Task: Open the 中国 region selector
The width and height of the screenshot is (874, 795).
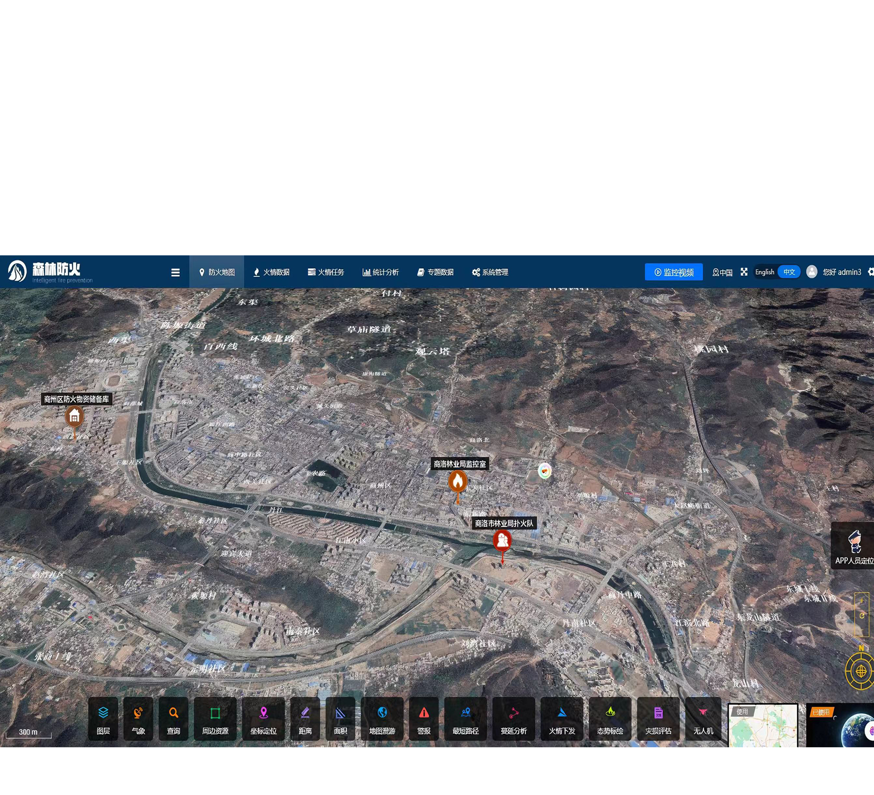Action: coord(722,273)
